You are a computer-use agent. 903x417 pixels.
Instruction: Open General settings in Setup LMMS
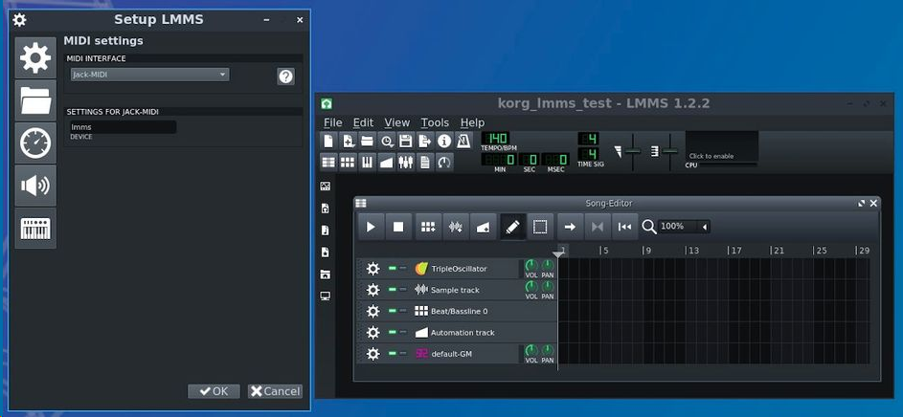35,58
